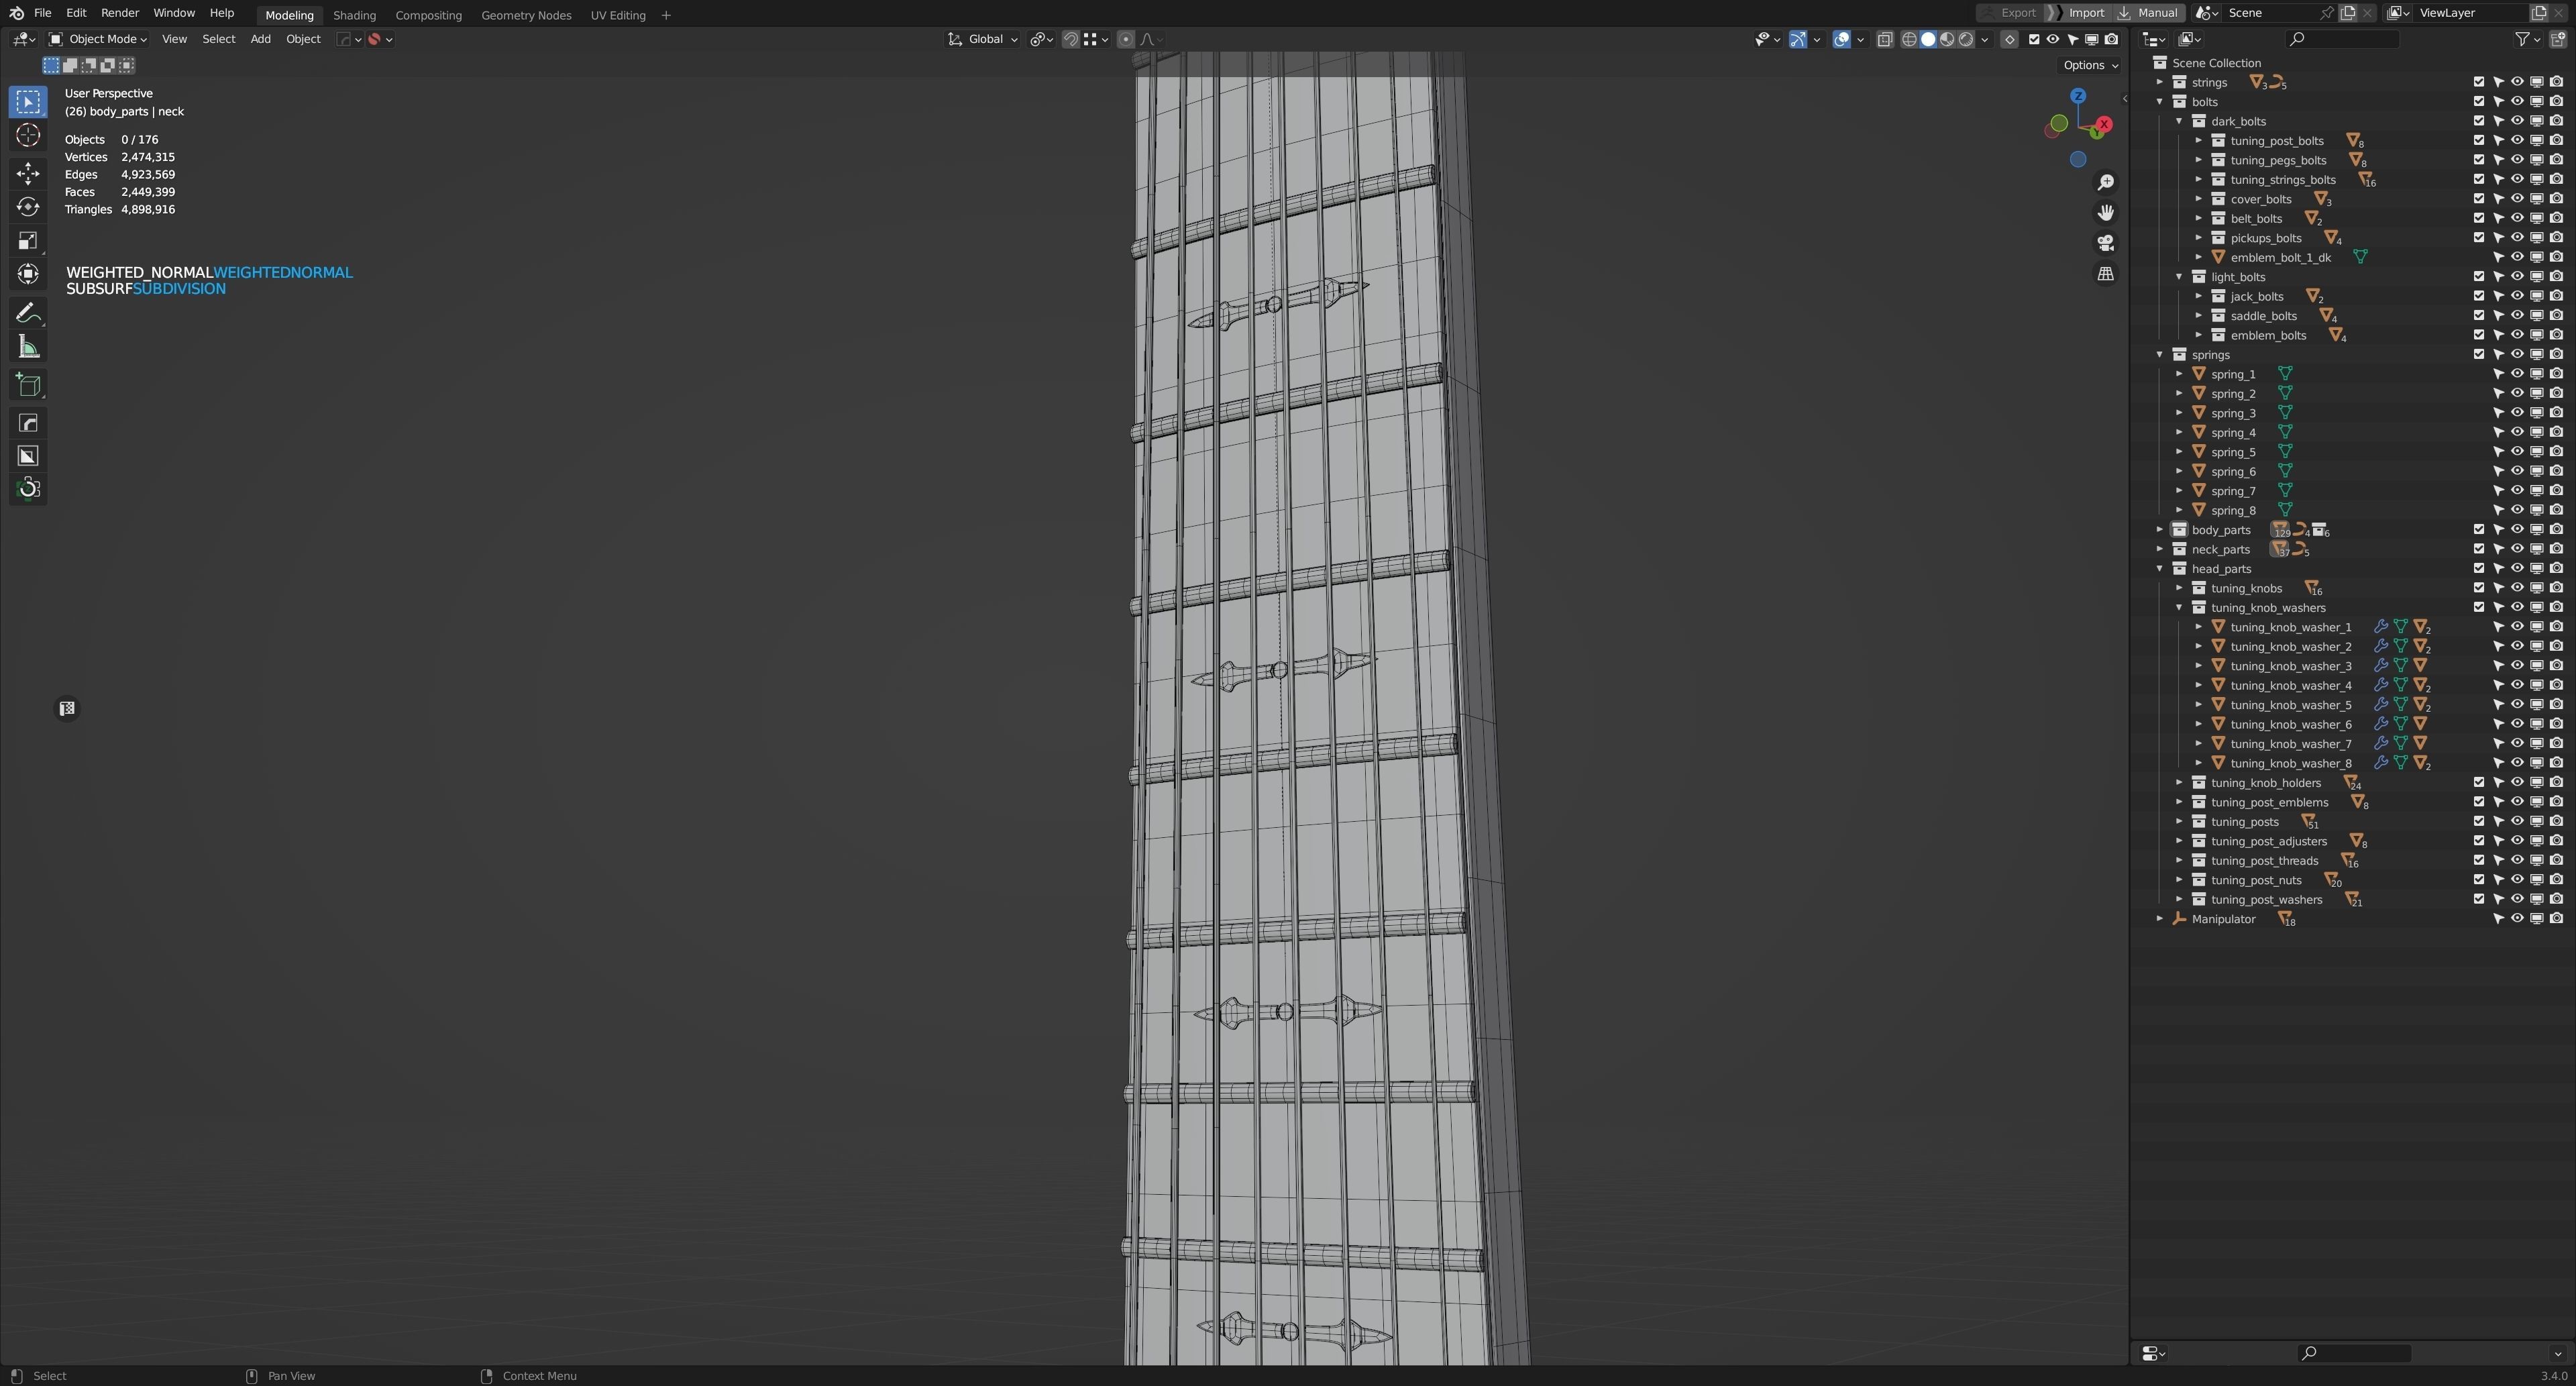The height and width of the screenshot is (1386, 2576).
Task: Click the outliner search field
Action: (2343, 39)
